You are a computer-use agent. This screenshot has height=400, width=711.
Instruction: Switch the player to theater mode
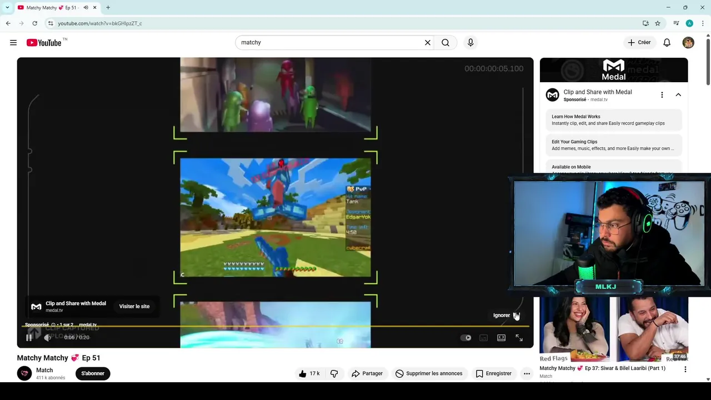pos(502,338)
